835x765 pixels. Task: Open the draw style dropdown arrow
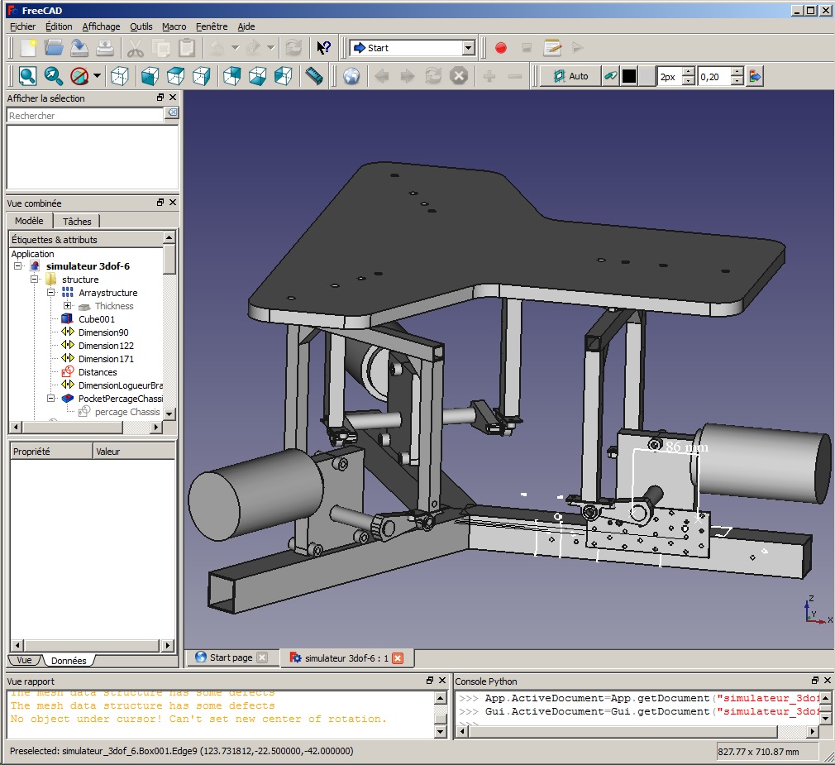point(97,75)
